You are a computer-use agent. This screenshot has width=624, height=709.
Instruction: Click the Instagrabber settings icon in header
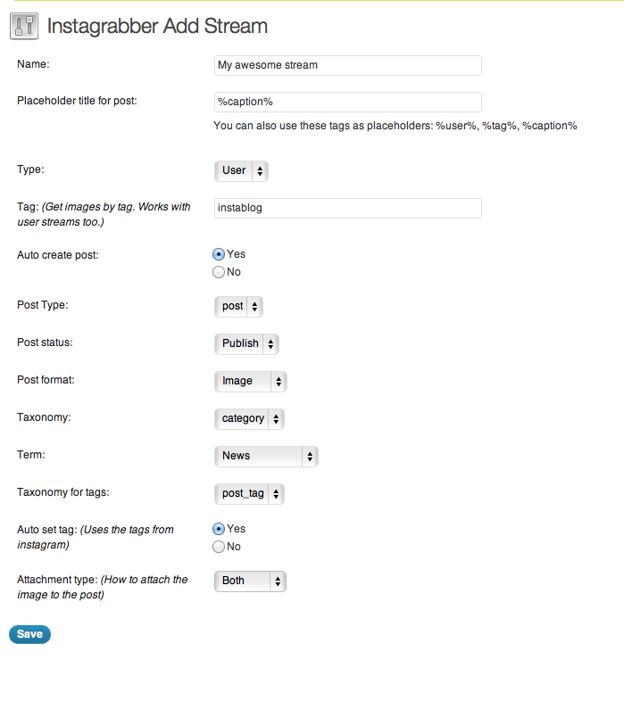[x=24, y=26]
